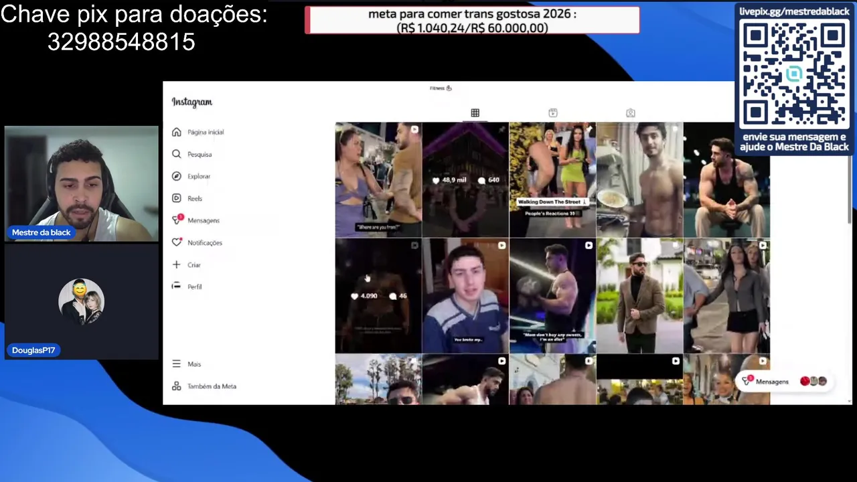Click the 46 comments count
This screenshot has height=482, width=857.
[x=398, y=296]
